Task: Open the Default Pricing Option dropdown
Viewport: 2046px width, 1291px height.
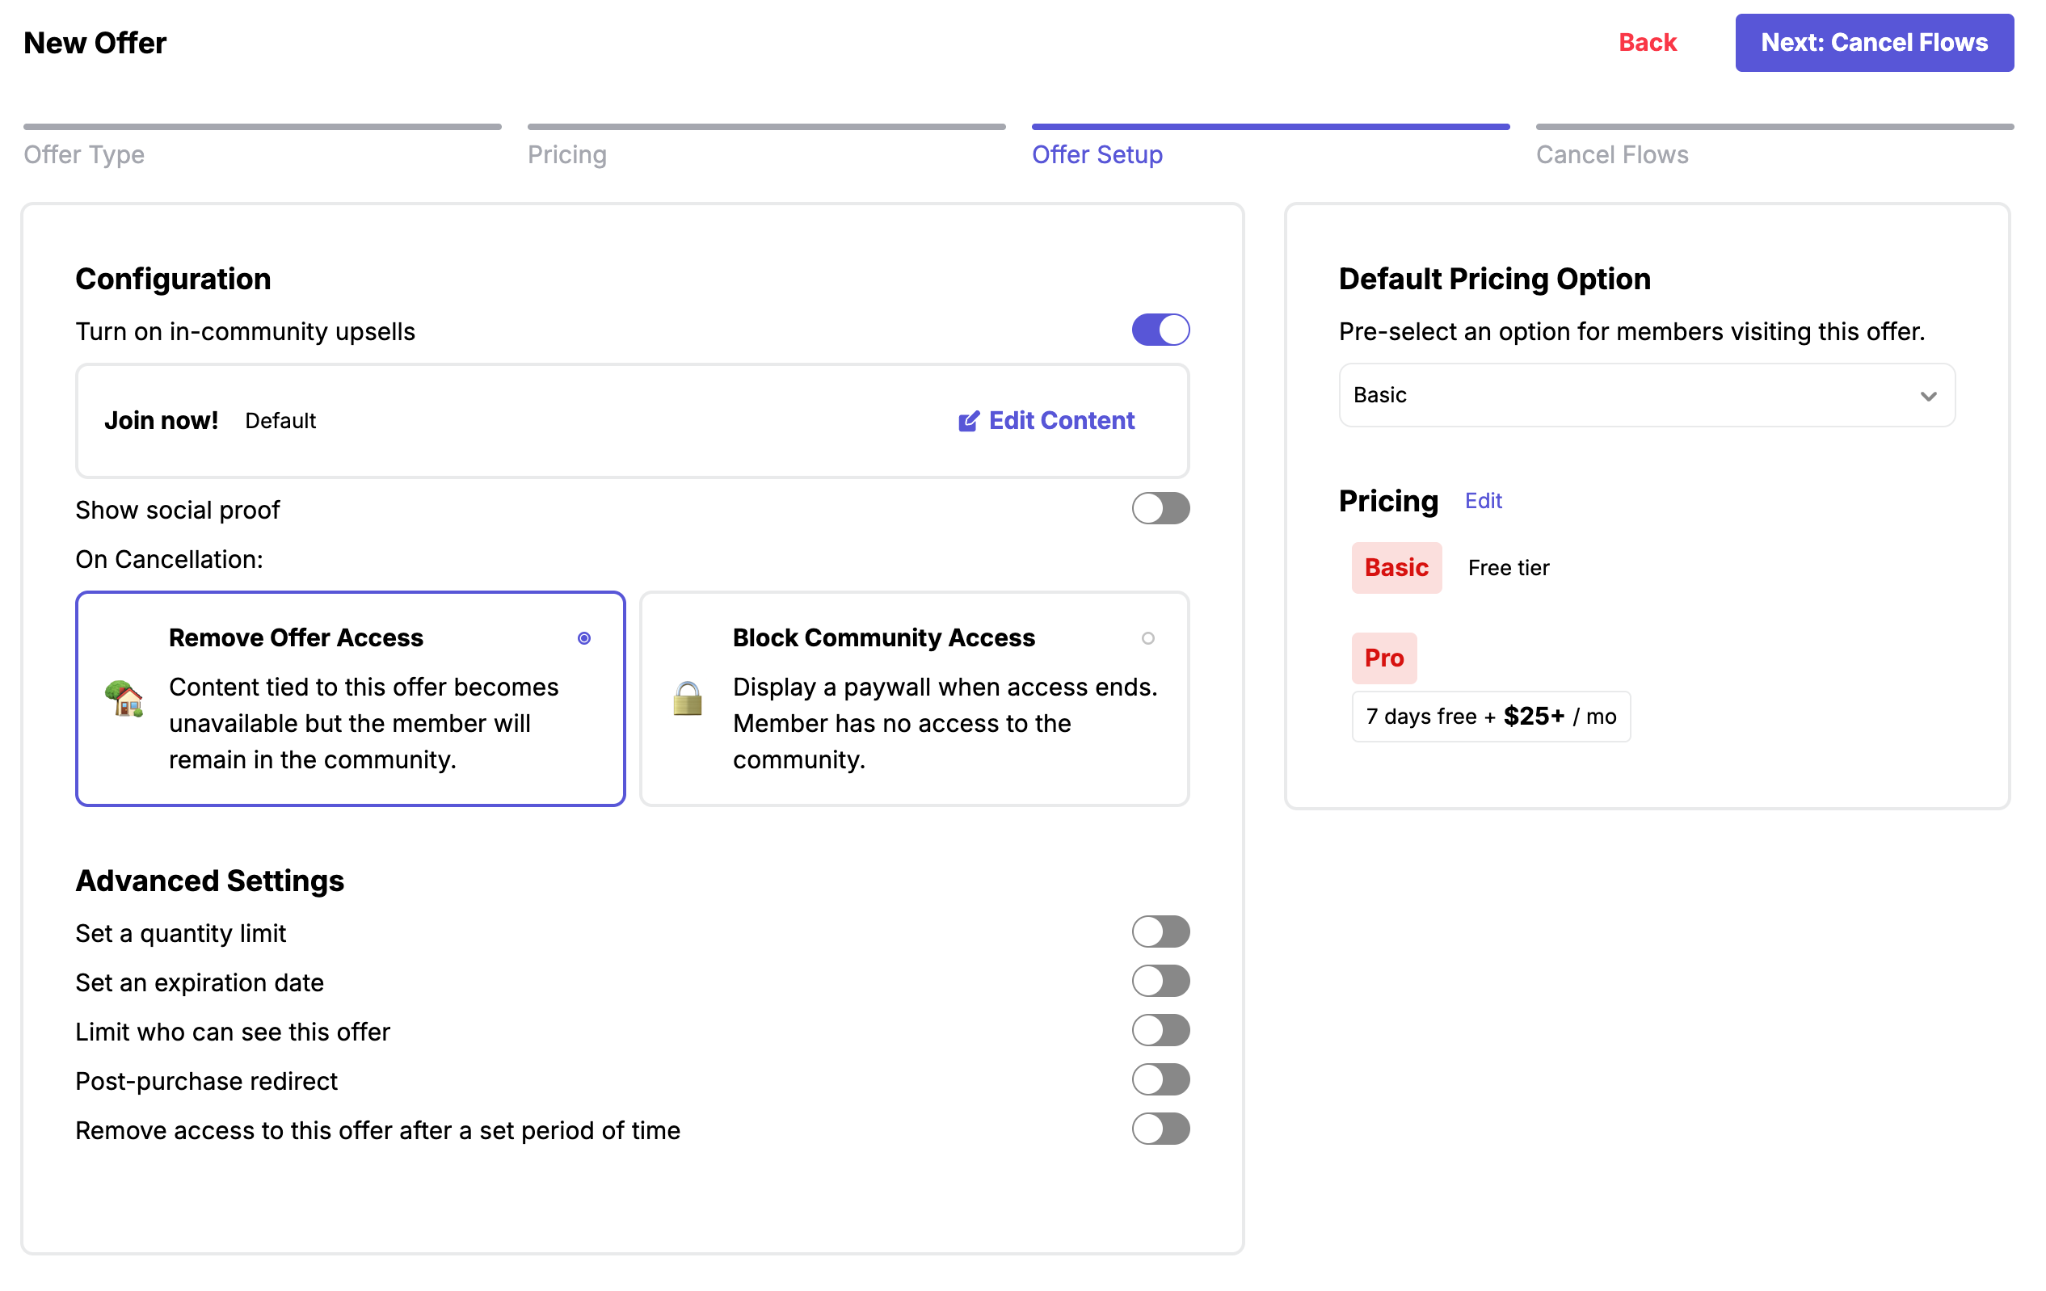Action: 1645,395
